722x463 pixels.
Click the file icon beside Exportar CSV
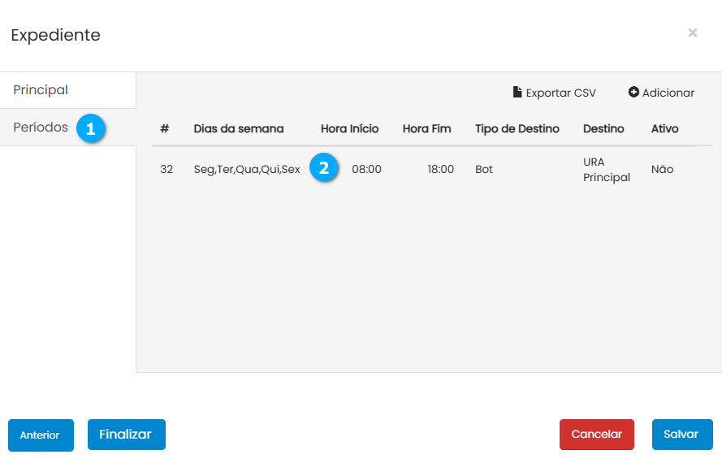click(x=517, y=93)
